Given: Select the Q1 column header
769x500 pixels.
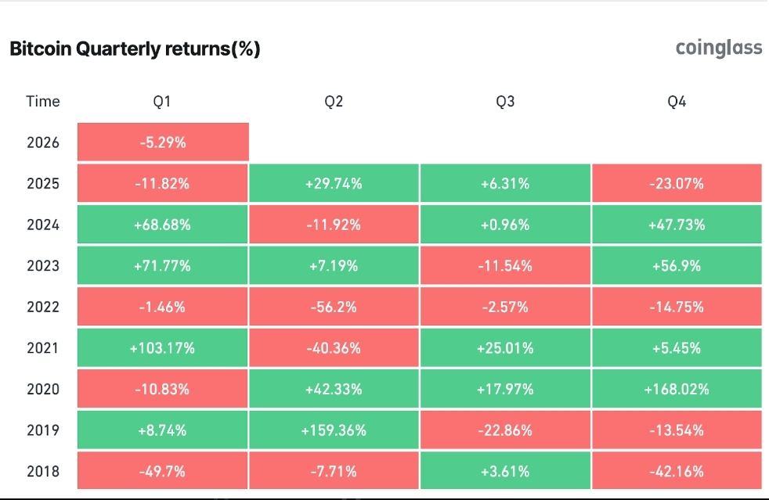Looking at the screenshot, I should point(162,102).
